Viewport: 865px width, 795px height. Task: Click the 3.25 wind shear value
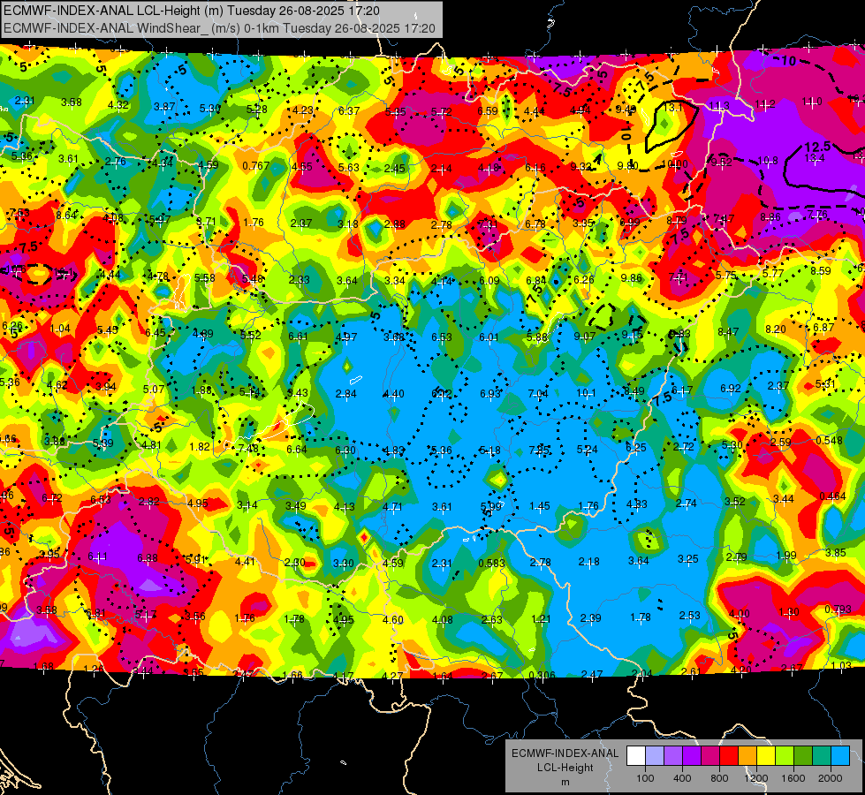(x=688, y=559)
